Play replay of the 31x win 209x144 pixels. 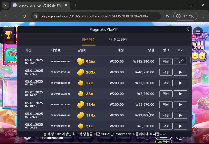coord(180,126)
